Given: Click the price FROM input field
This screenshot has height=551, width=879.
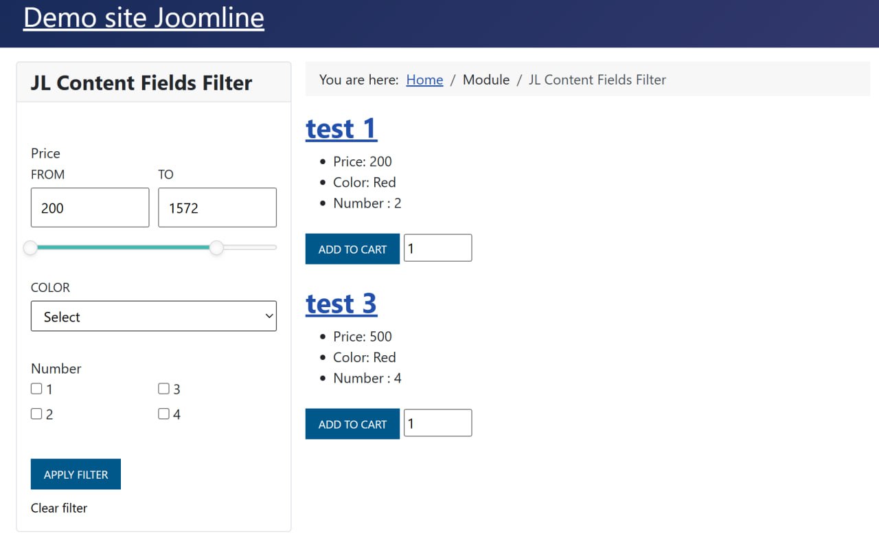Looking at the screenshot, I should 89,207.
